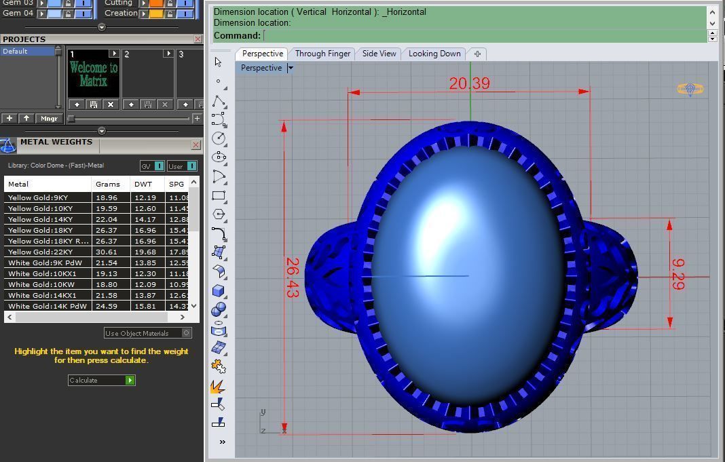This screenshot has width=725, height=462.
Task: Switch to the Through Finger tab
Action: 322,54
